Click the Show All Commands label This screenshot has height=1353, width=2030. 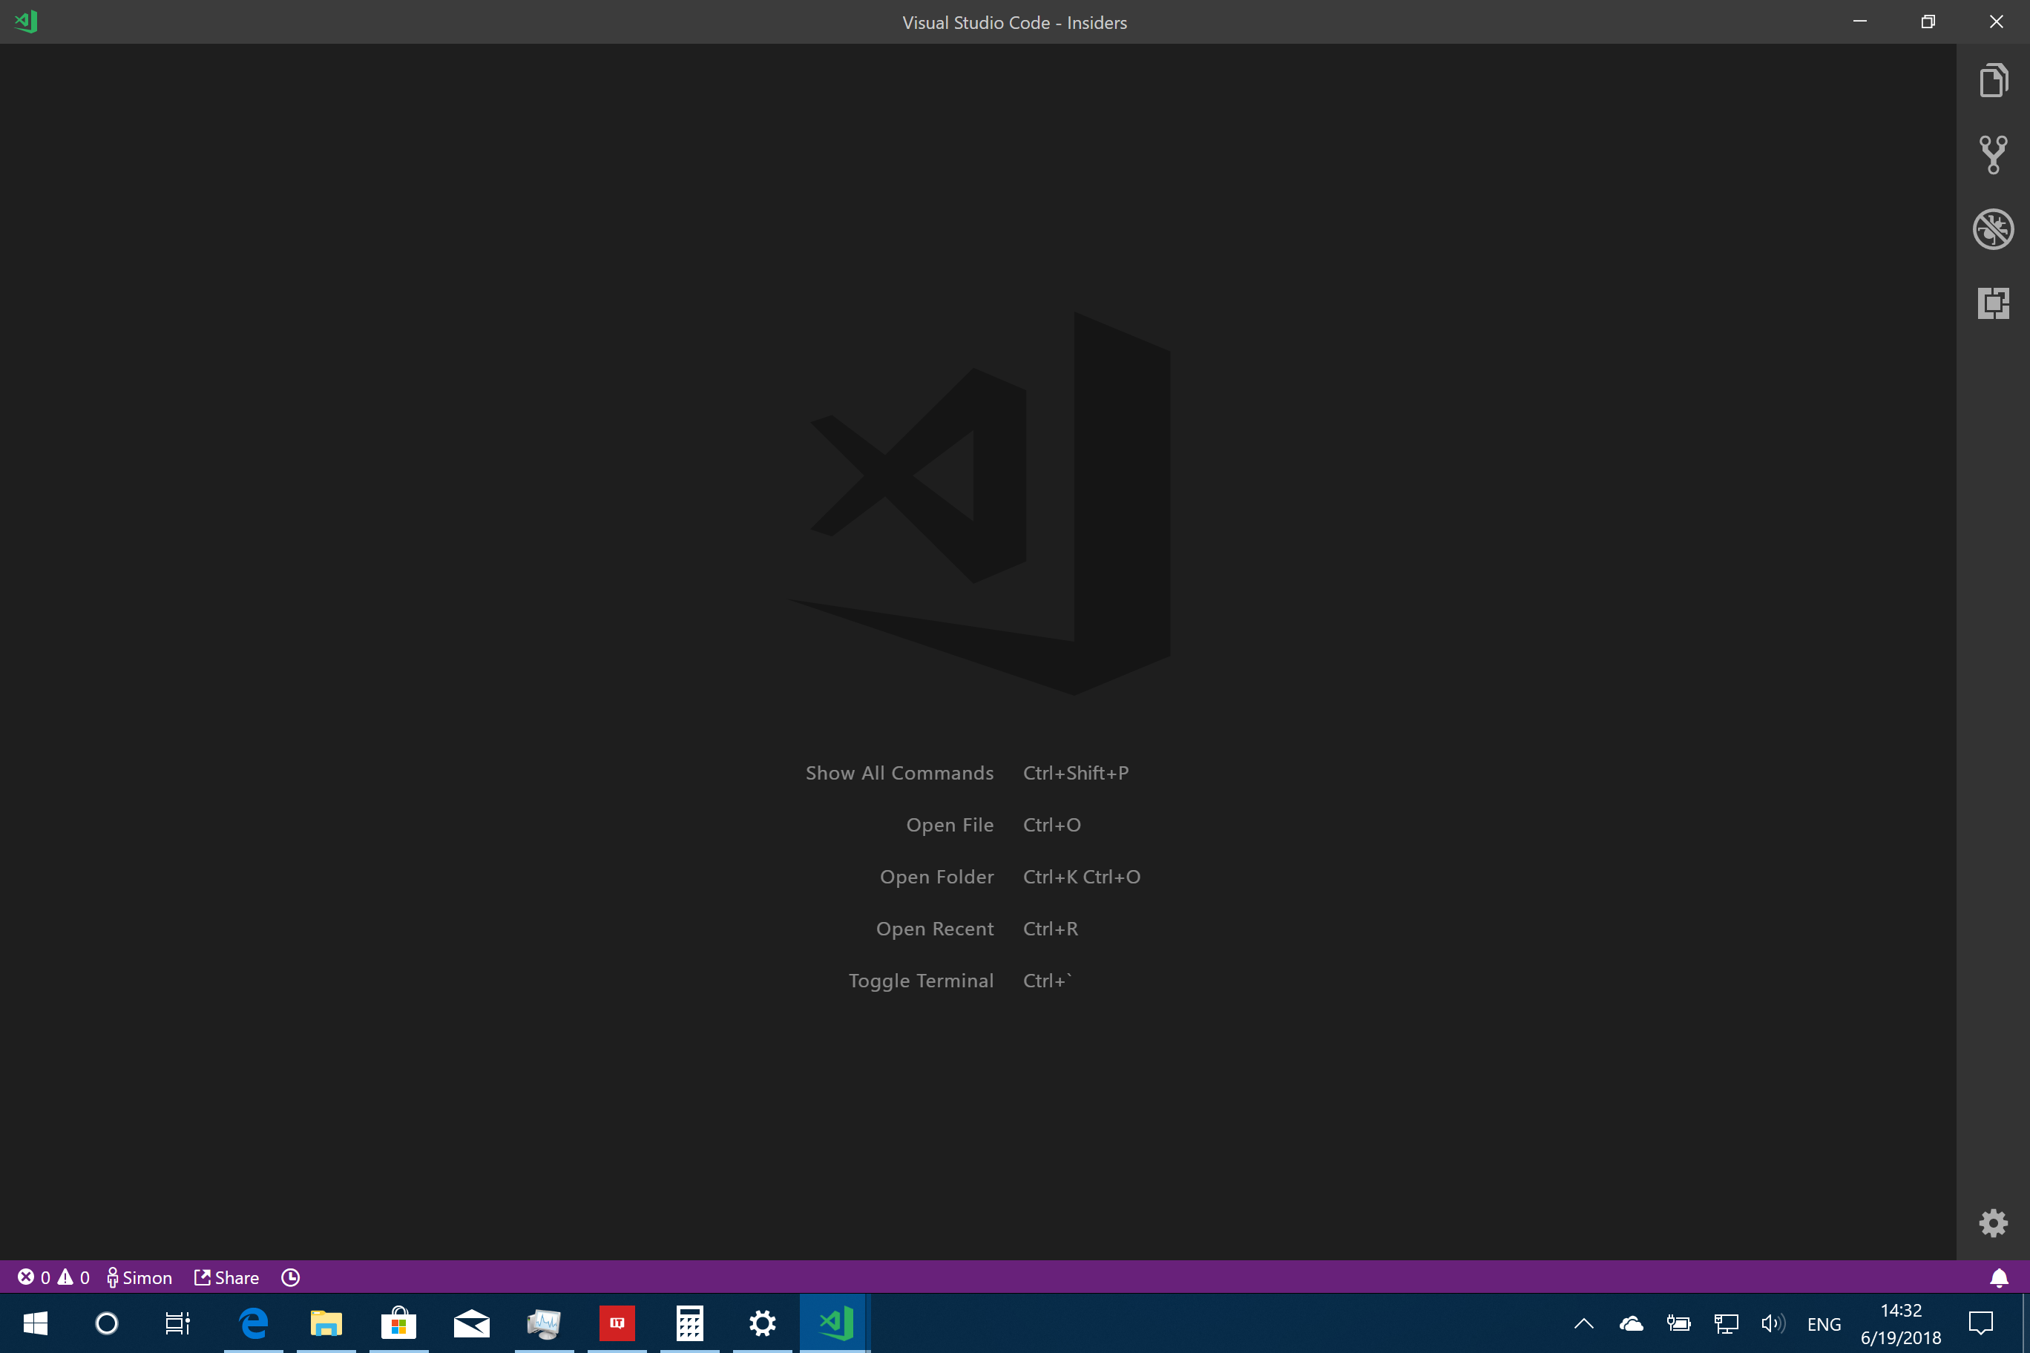[899, 773]
